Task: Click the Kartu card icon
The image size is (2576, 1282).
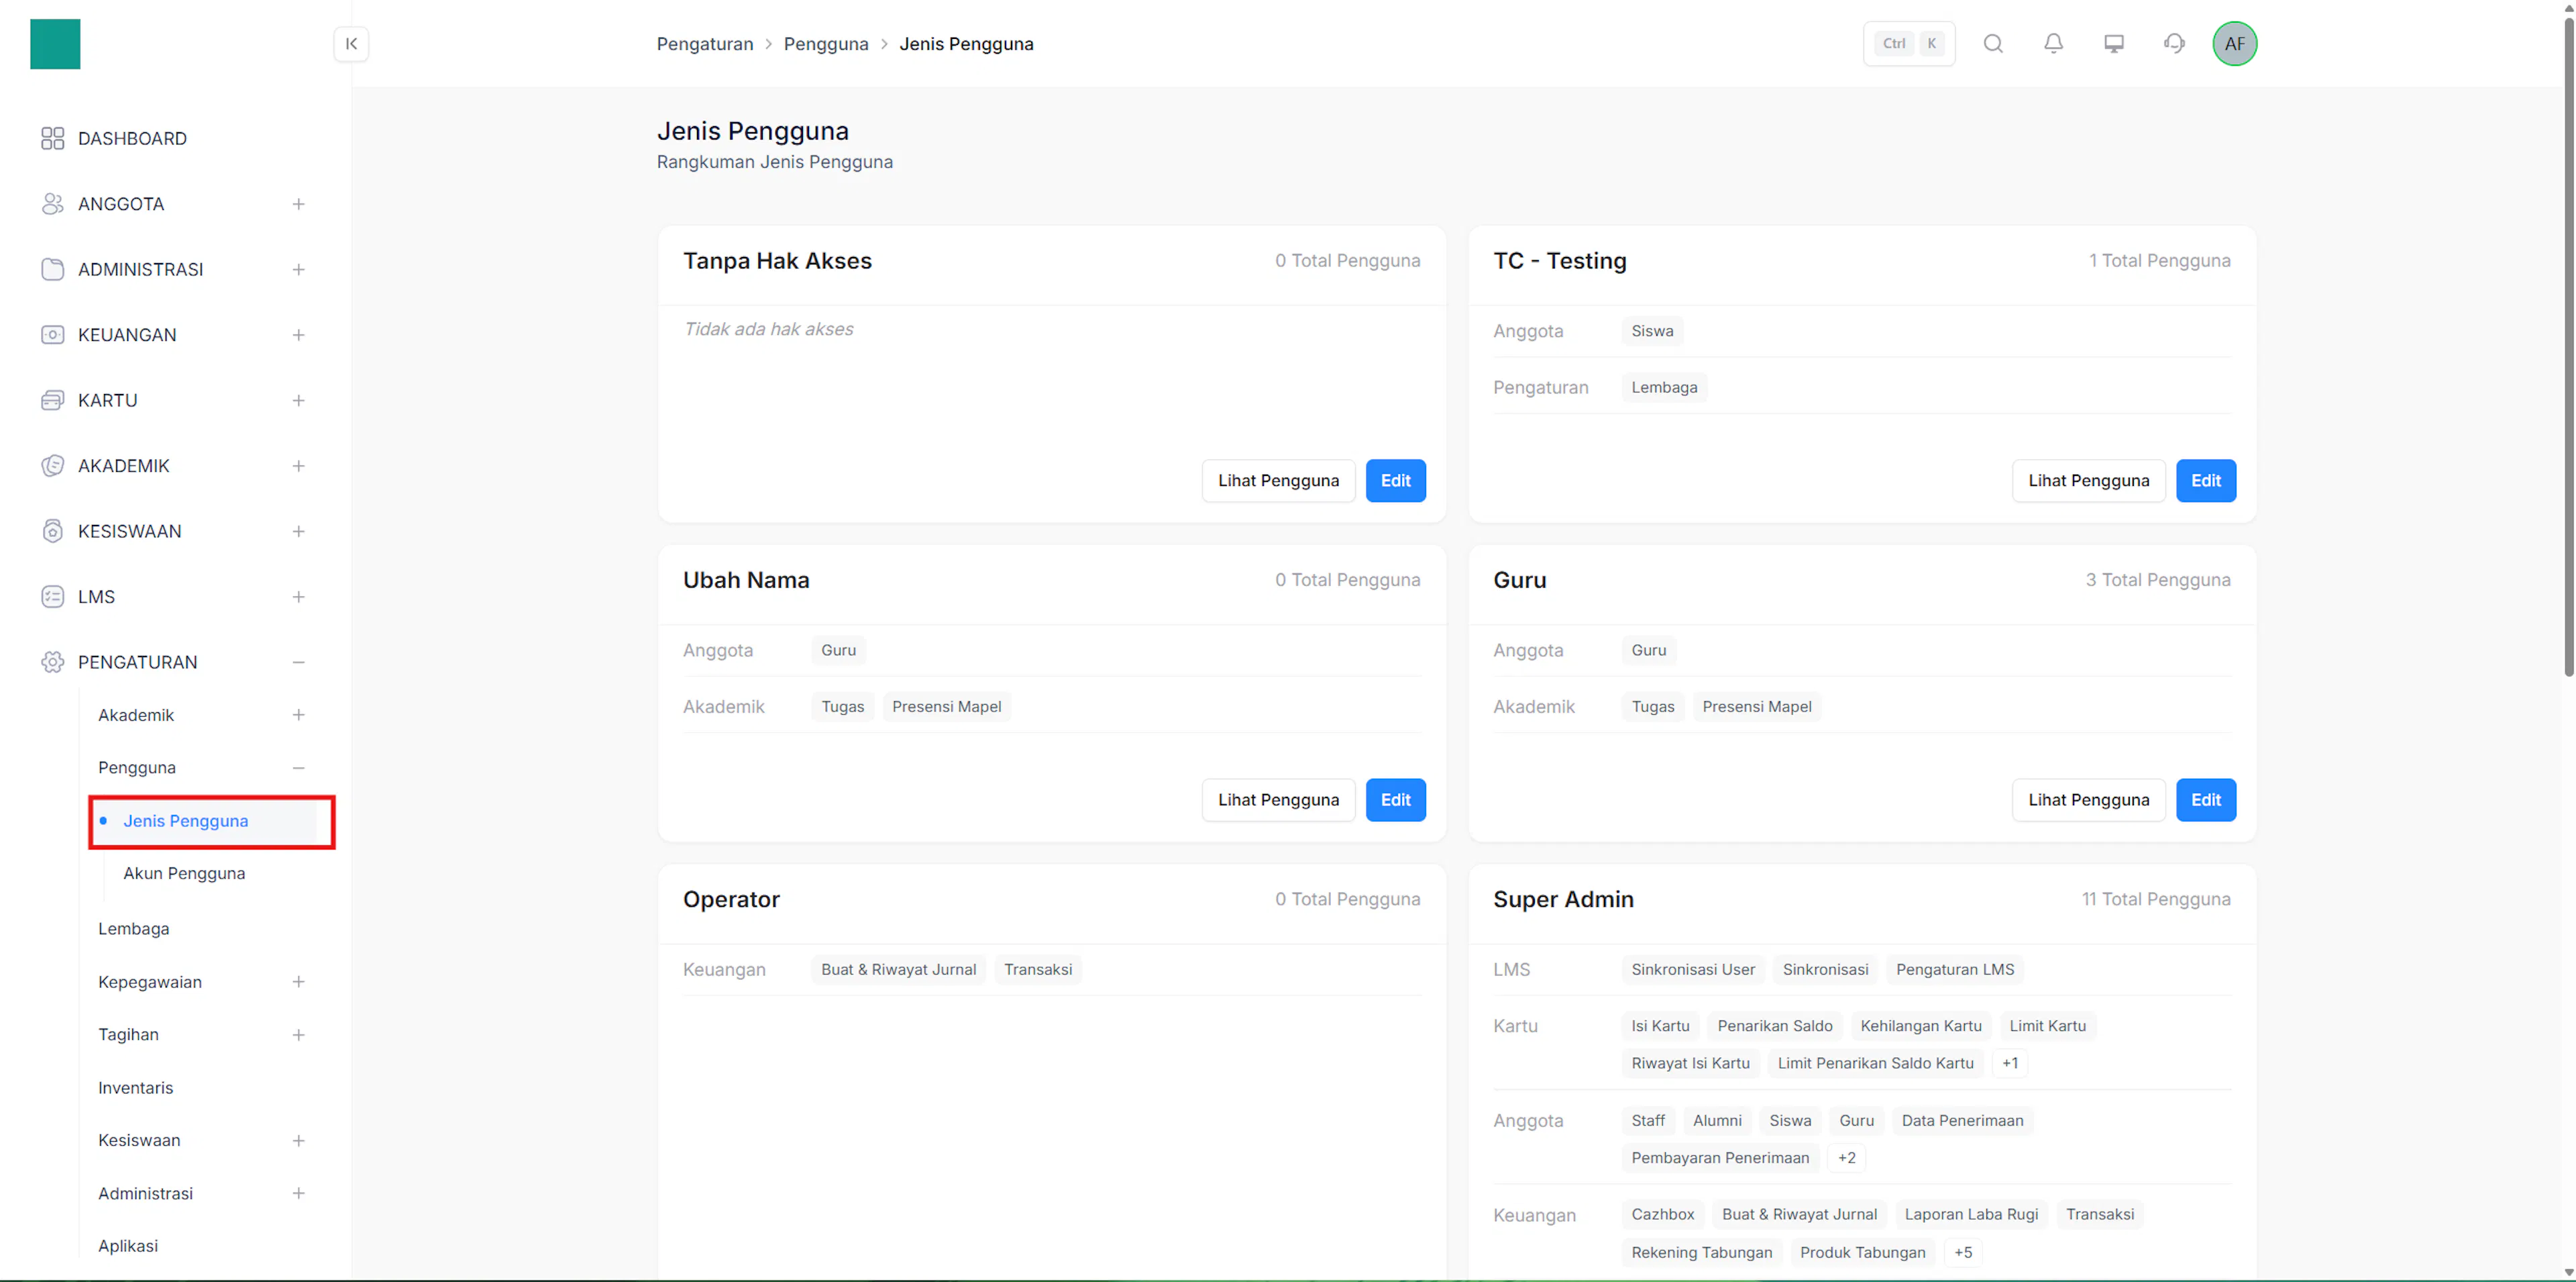Action: [x=52, y=400]
